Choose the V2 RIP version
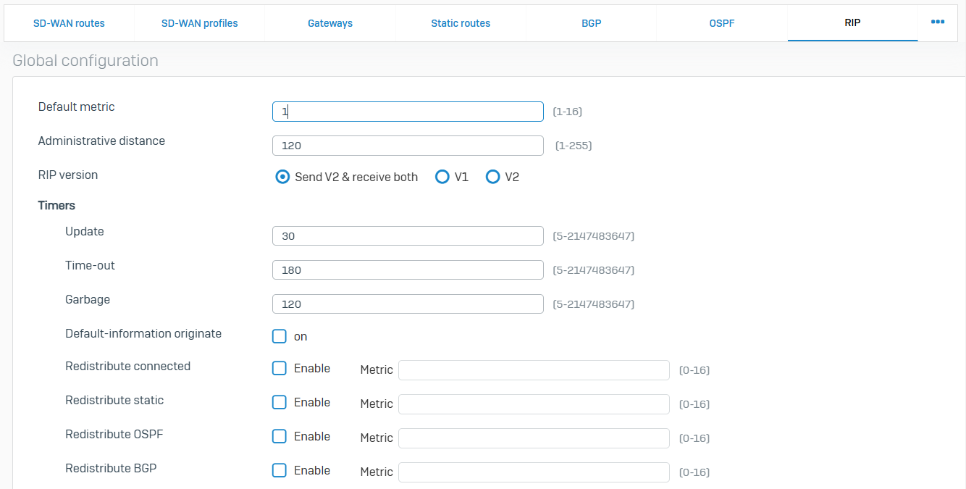The image size is (966, 489). click(492, 177)
